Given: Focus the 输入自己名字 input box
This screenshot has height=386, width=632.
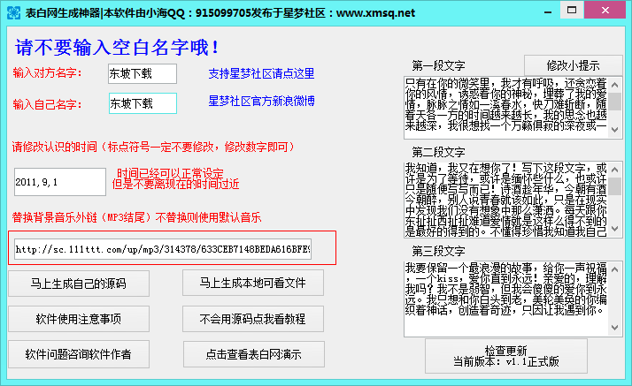Looking at the screenshot, I should click(143, 103).
